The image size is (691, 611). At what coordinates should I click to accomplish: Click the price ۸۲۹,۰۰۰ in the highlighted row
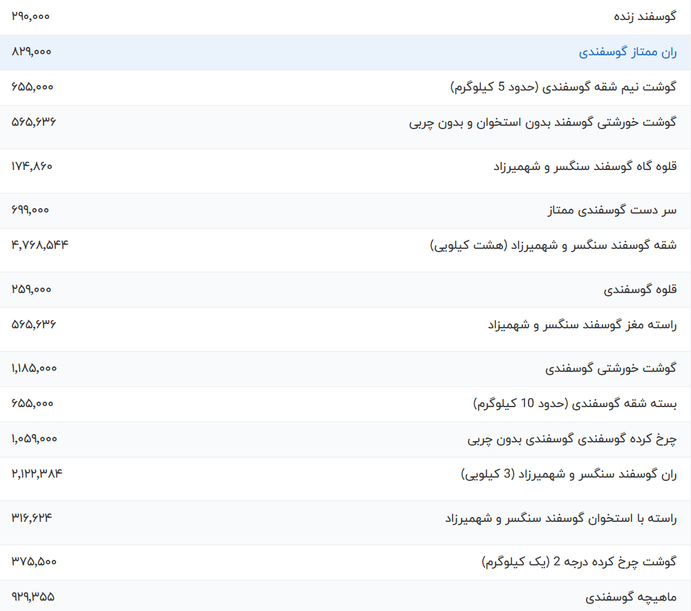(31, 52)
